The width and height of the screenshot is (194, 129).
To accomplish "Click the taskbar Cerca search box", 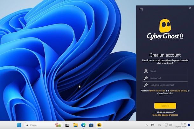I will click(43, 125).
